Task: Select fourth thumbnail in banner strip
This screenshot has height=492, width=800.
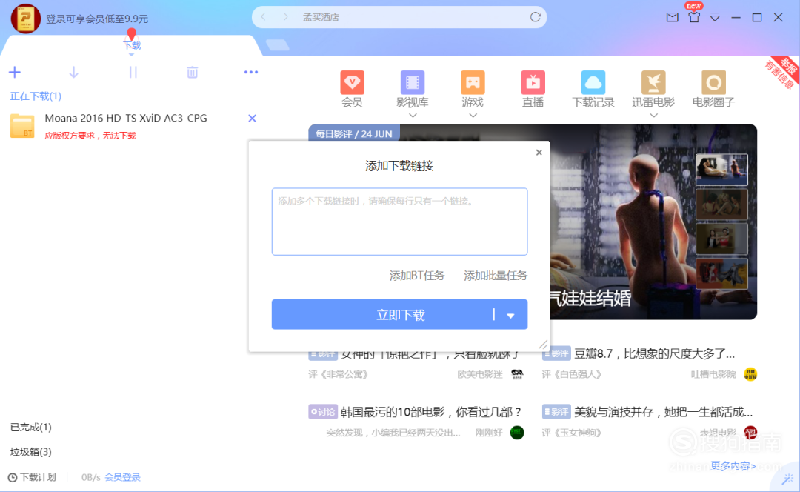Action: (721, 273)
